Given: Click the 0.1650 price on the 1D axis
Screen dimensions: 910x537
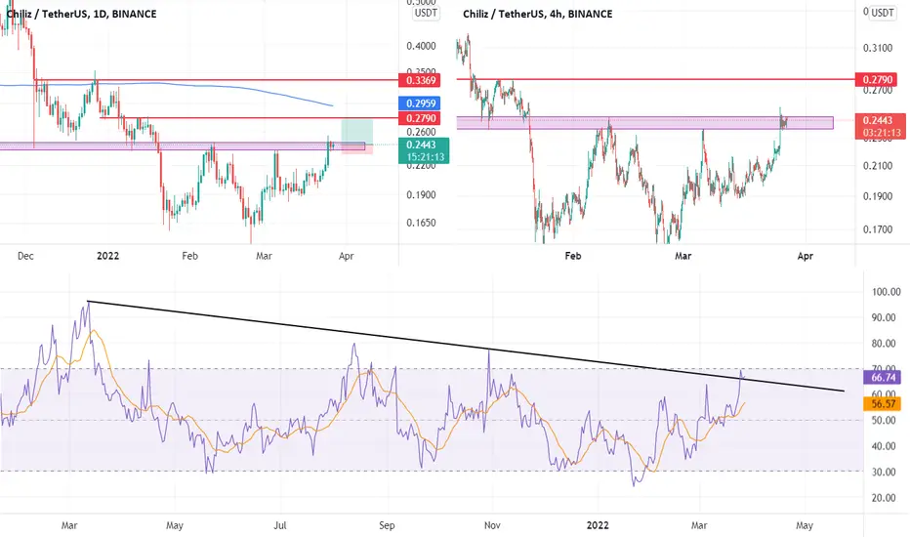Looking at the screenshot, I should tap(421, 223).
